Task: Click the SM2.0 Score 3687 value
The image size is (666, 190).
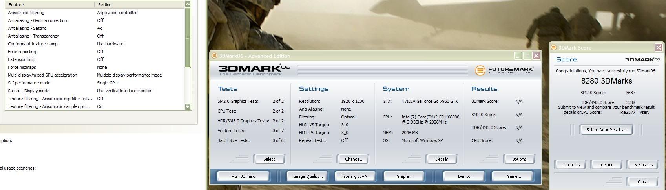Action: point(630,93)
